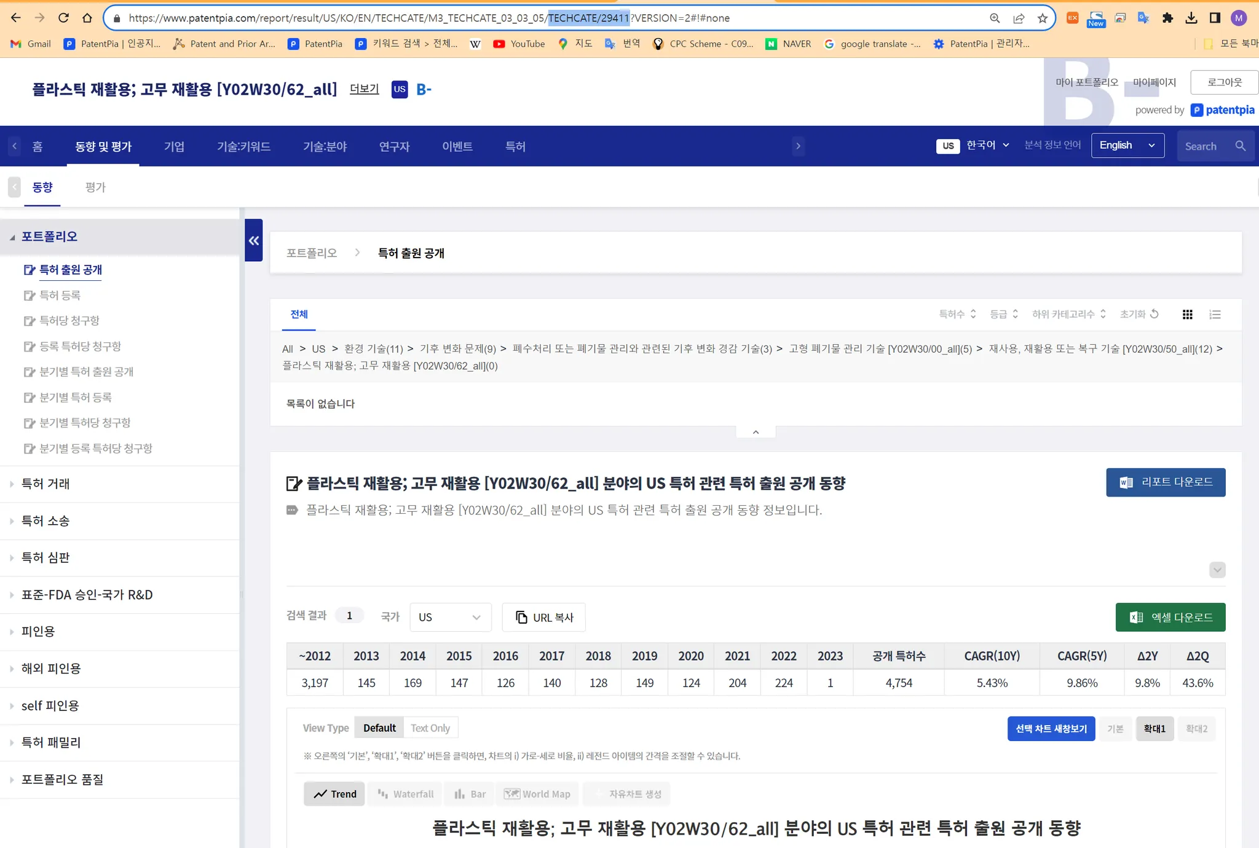Image resolution: width=1259 pixels, height=848 pixels.
Task: Click browser reload icon
Action: coord(63,18)
